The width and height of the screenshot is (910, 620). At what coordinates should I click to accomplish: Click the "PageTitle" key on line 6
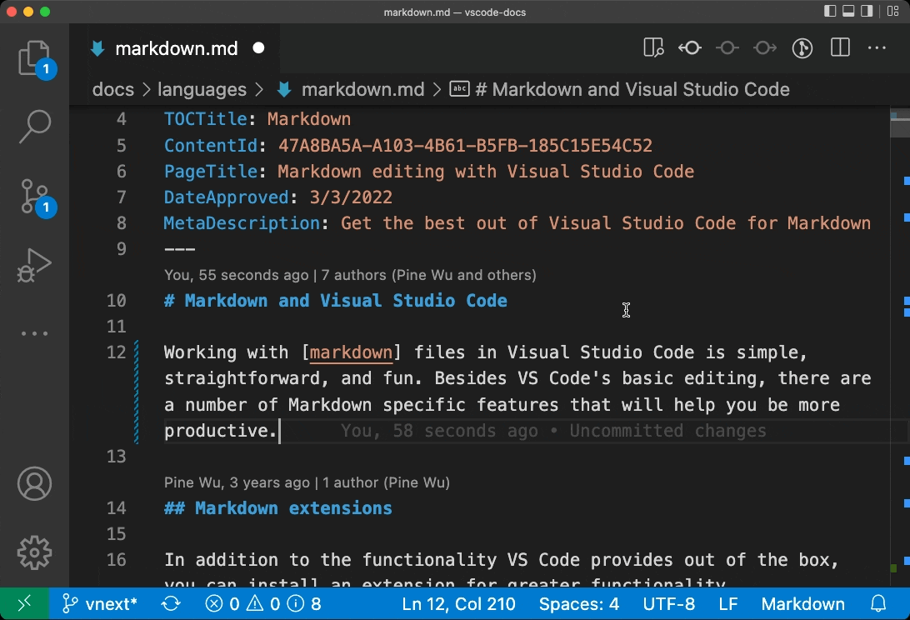211,172
